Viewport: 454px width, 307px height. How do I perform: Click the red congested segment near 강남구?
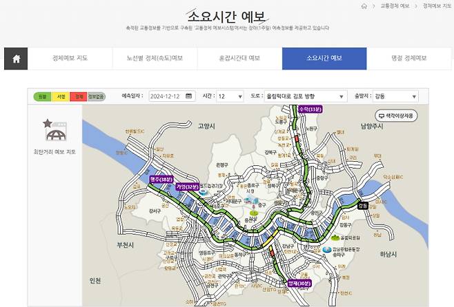tap(272, 253)
